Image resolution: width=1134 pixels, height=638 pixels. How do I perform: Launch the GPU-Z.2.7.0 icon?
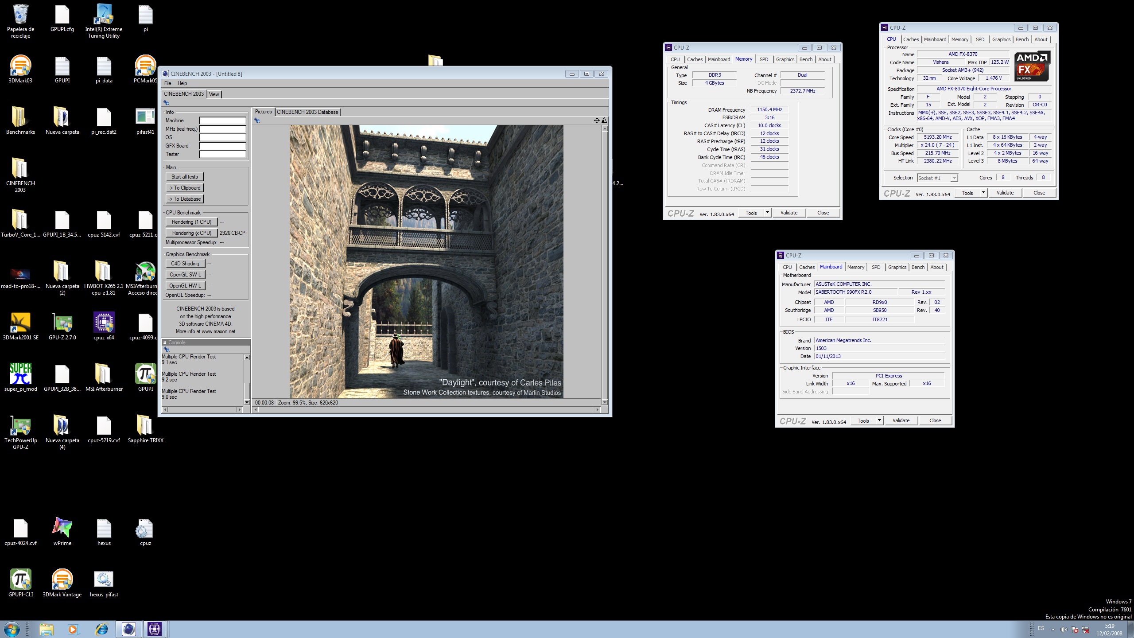(x=62, y=326)
